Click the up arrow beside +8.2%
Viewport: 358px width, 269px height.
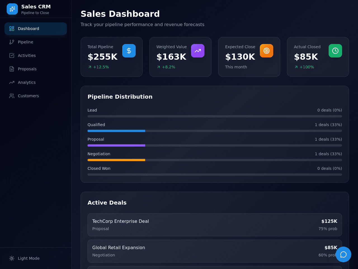[x=159, y=67]
